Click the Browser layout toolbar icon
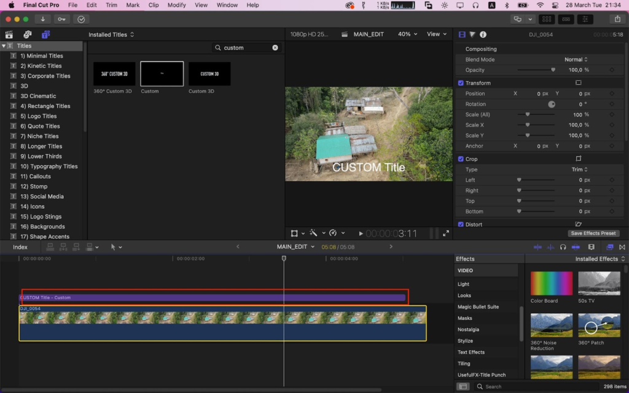Viewport: 629px width, 393px height. pos(546,19)
